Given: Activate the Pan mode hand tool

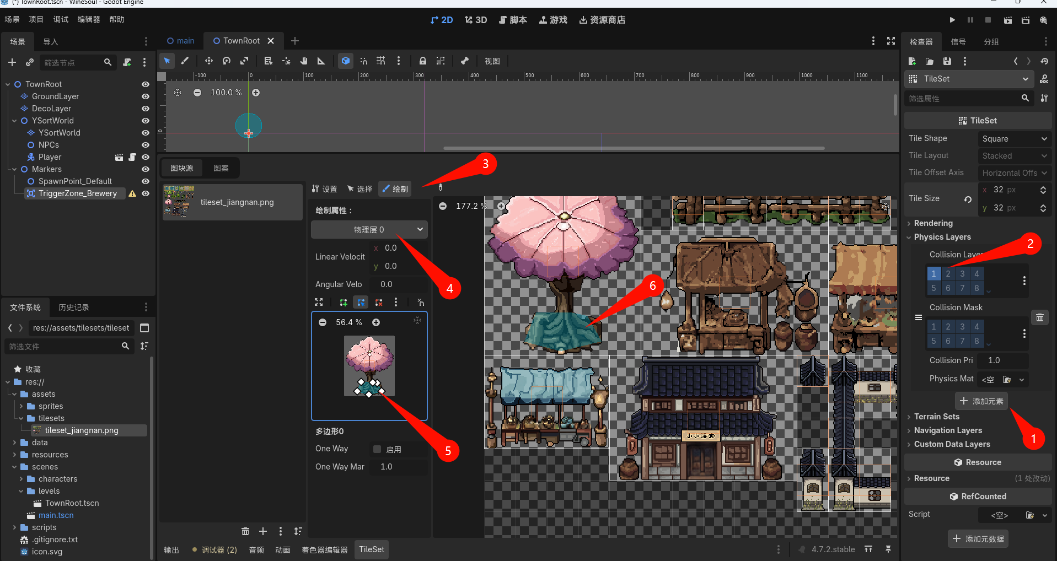Looking at the screenshot, I should 303,61.
